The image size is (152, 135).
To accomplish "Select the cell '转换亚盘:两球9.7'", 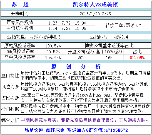I will 123,25.
